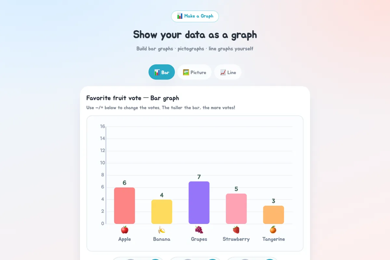Switch to the Bar graph tab

click(162, 72)
